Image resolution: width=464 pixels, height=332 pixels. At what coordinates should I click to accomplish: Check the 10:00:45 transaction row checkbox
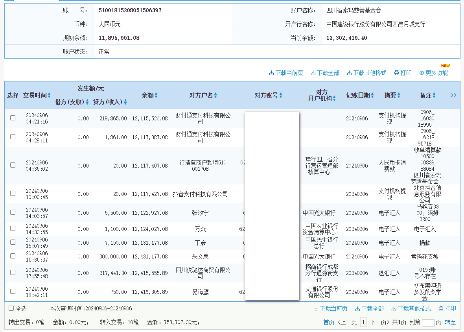tap(13, 193)
